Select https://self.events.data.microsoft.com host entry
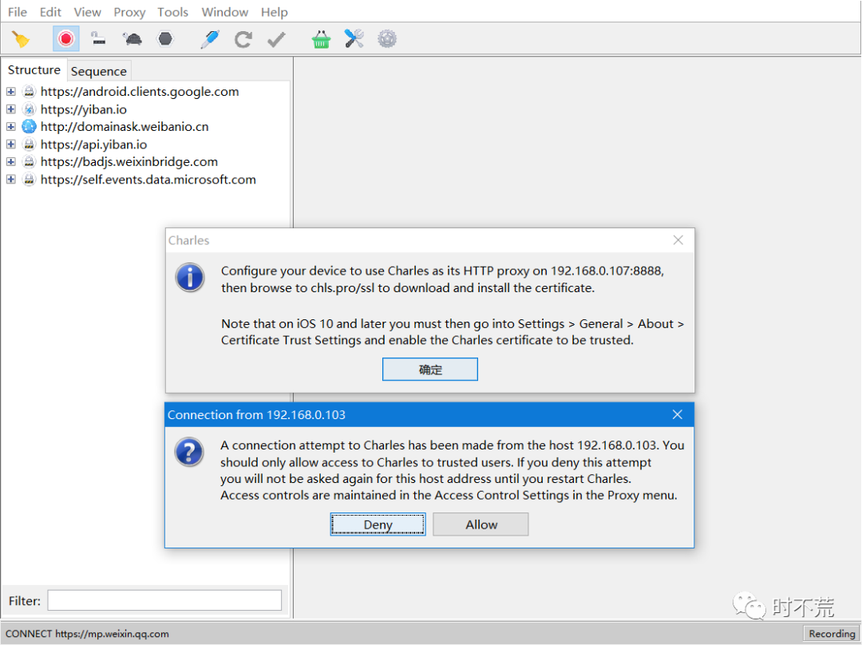862x645 pixels. tap(148, 180)
